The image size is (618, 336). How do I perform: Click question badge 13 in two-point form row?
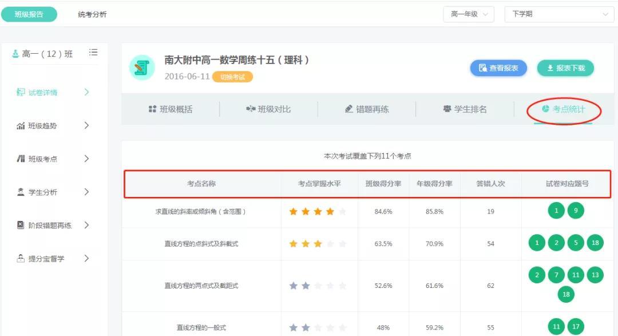tap(595, 275)
